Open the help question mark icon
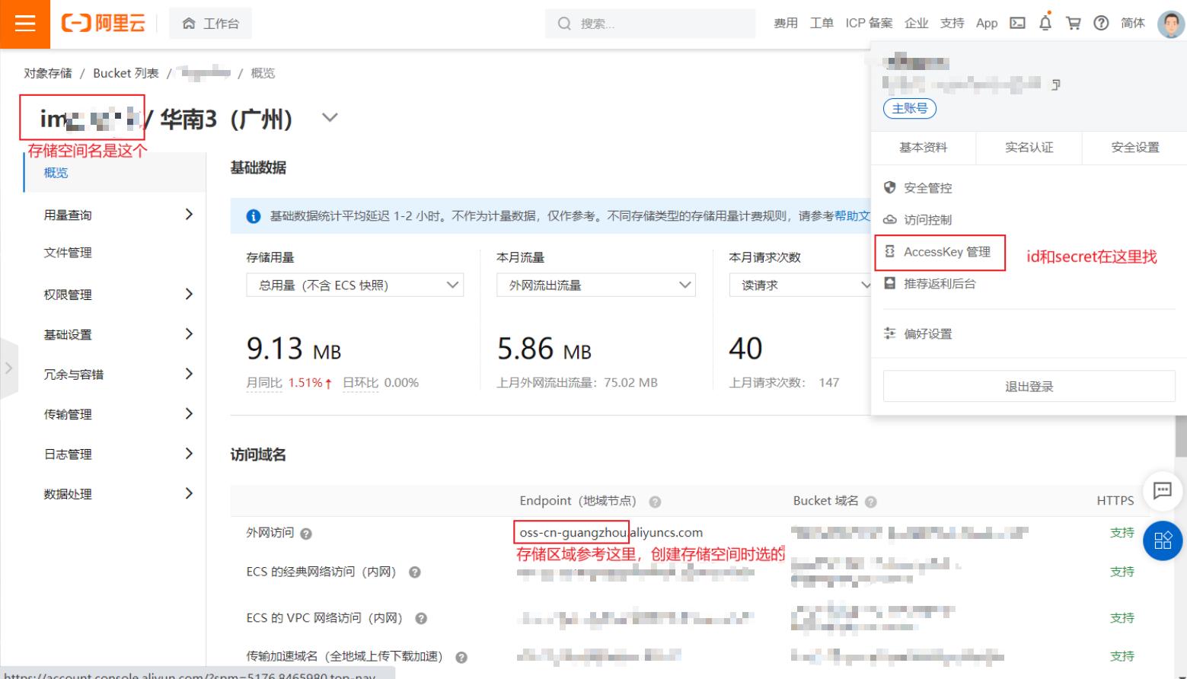Image resolution: width=1187 pixels, height=679 pixels. [1101, 23]
